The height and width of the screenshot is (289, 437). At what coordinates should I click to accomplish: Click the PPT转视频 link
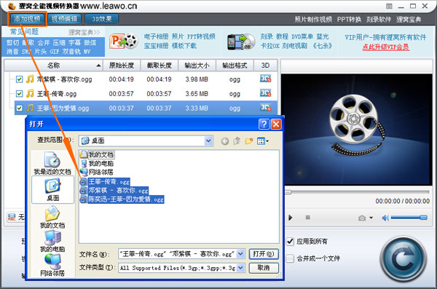click(x=201, y=36)
